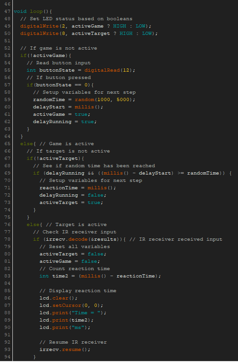Click 'activeGame = false;' line

point(70,261)
